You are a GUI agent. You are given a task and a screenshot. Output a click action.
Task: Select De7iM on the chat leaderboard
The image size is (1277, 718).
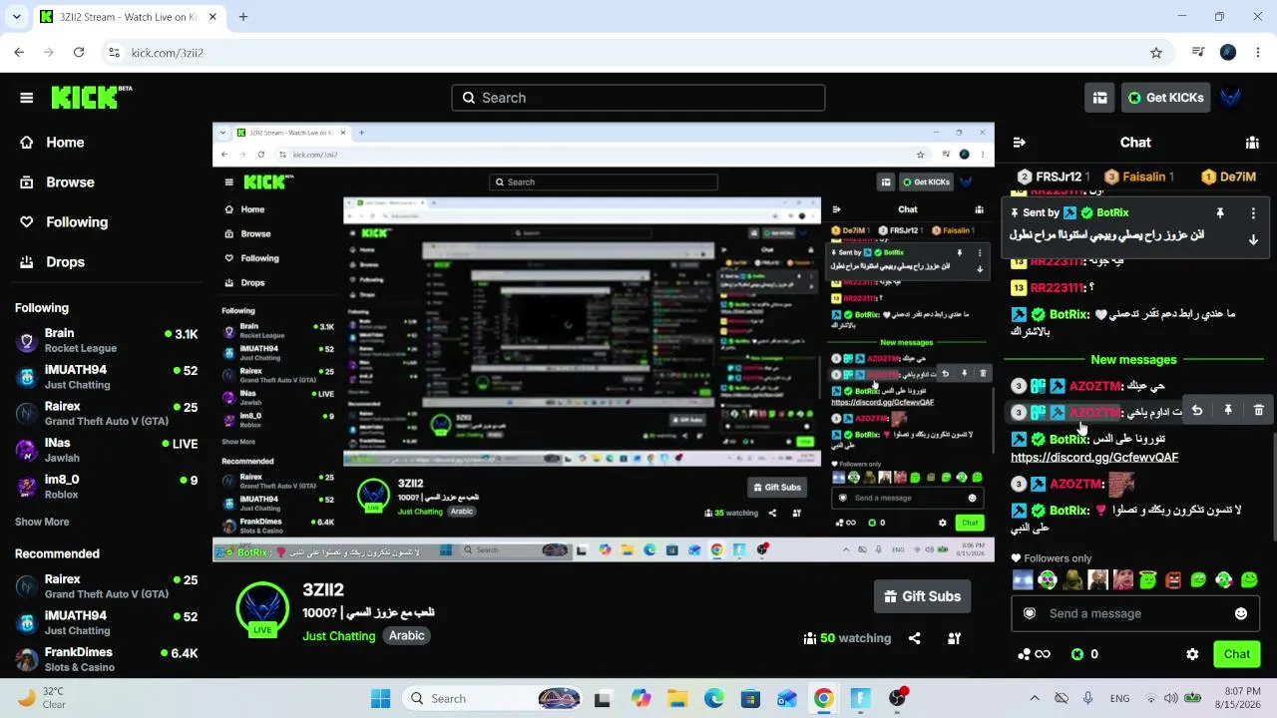(1228, 177)
